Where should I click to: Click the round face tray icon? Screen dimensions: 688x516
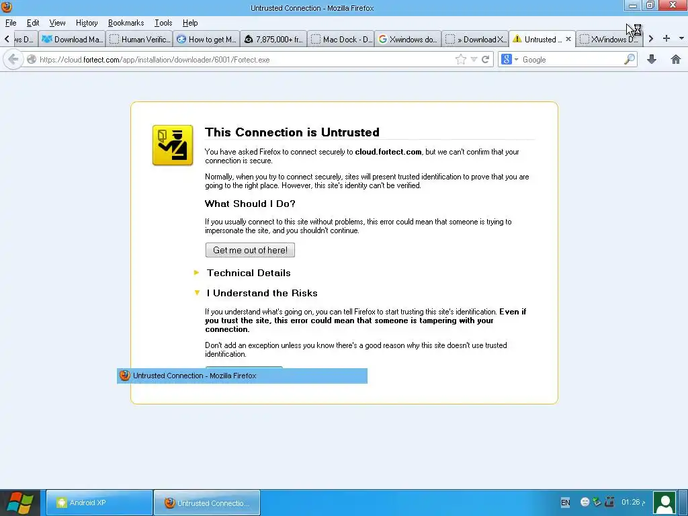585,502
